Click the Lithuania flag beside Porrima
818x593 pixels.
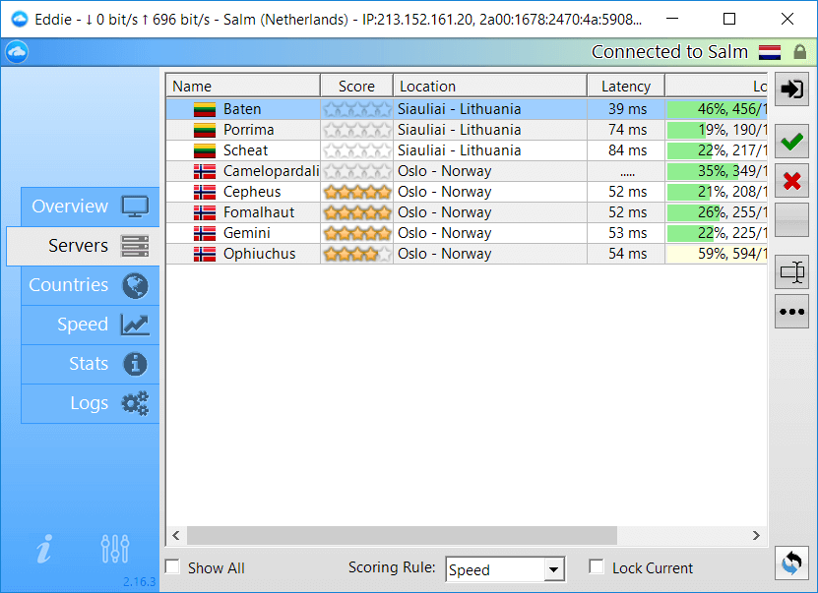205,130
